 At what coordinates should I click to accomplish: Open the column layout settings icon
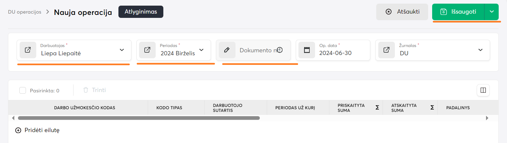point(483,90)
